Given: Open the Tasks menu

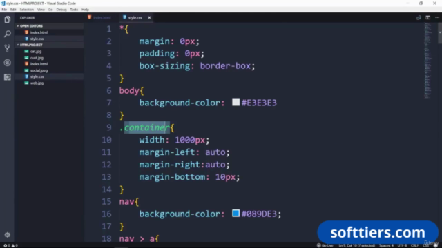Looking at the screenshot, I should point(74,10).
